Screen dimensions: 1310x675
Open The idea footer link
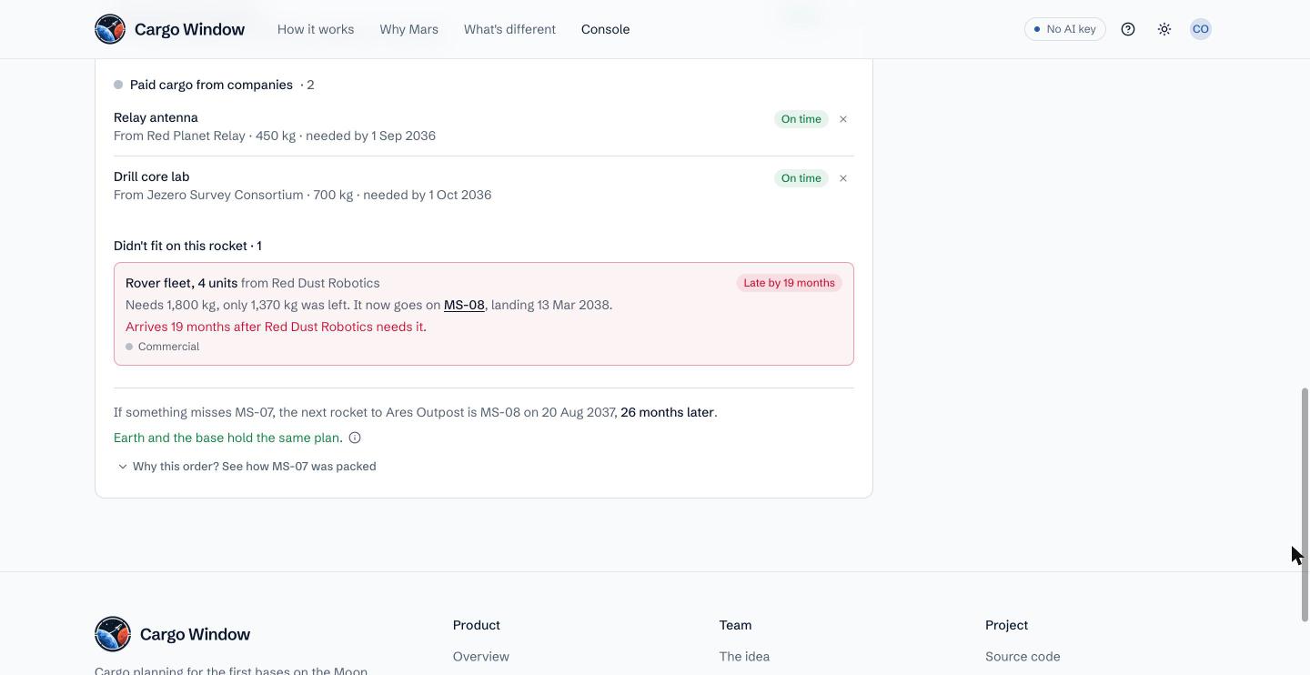tap(744, 656)
